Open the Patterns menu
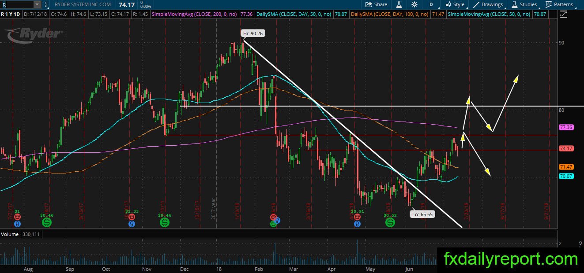The height and width of the screenshot is (273, 584). (559, 4)
